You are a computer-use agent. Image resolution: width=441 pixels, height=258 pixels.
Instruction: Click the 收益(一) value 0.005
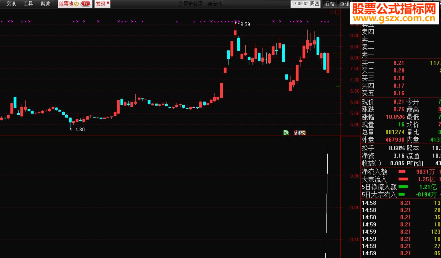(397, 163)
